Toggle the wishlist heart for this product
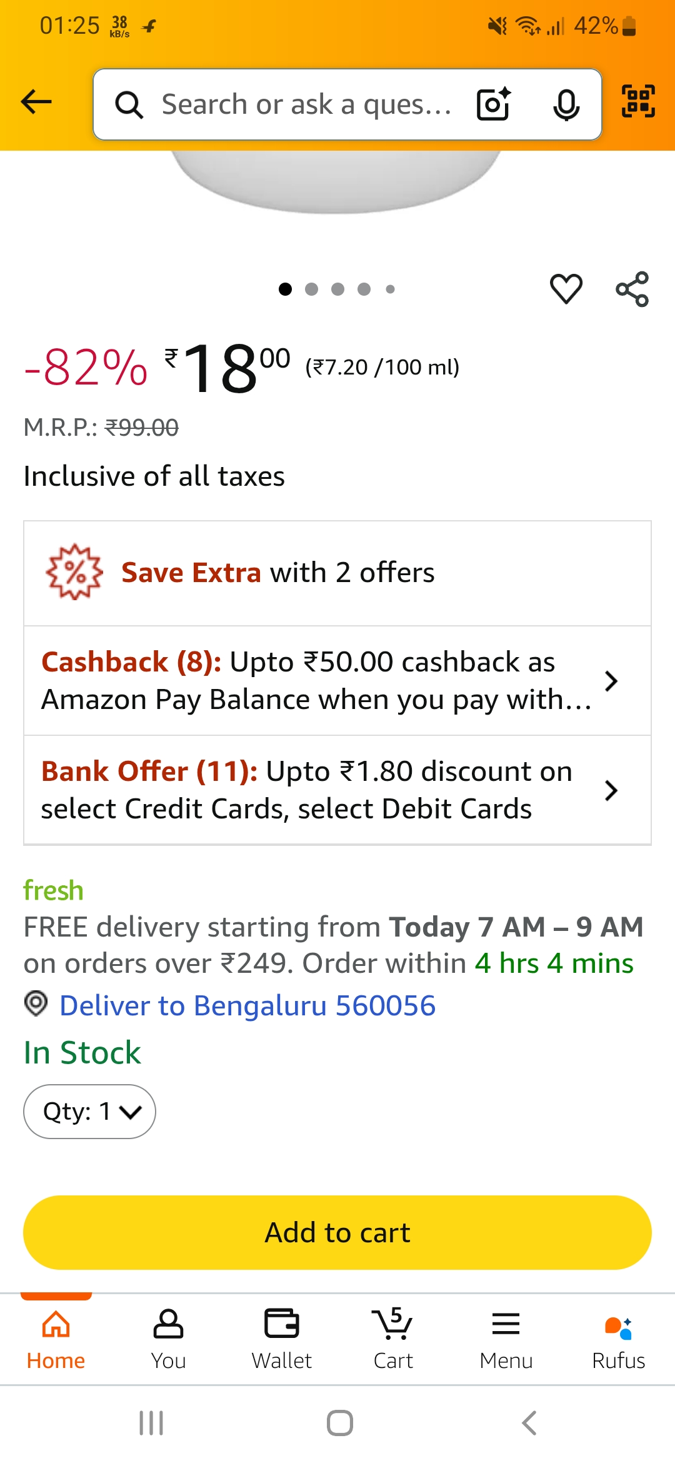Screen dimensions: 675x1463 pos(566,289)
